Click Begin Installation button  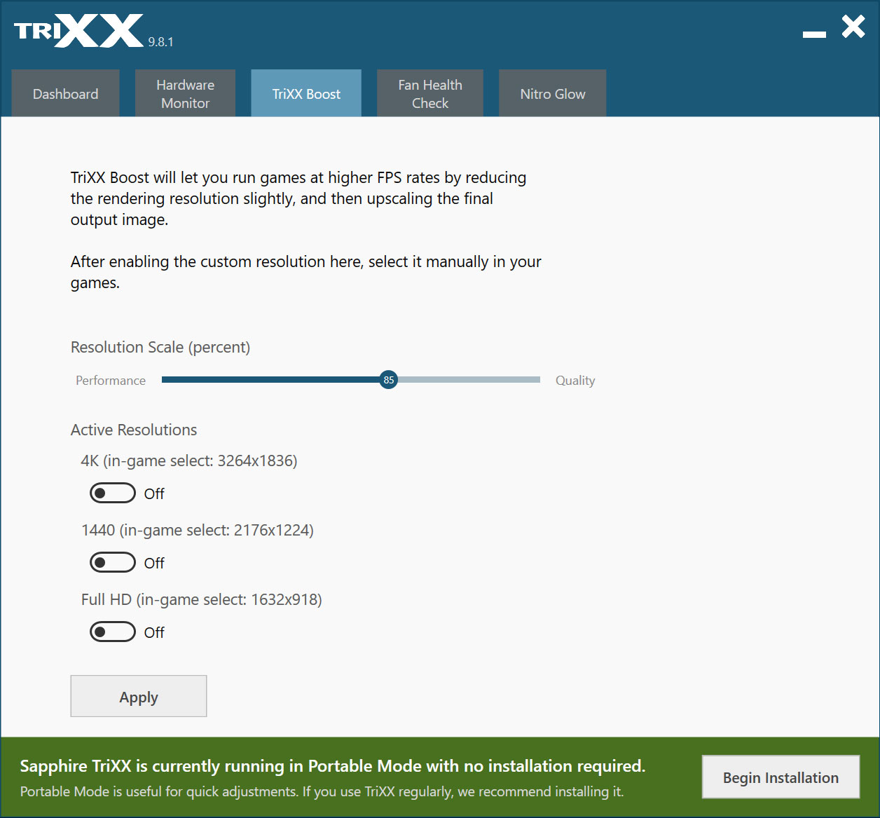[781, 777]
